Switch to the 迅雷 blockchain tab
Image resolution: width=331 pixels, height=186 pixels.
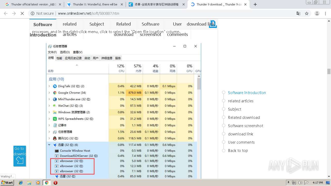click(x=156, y=4)
